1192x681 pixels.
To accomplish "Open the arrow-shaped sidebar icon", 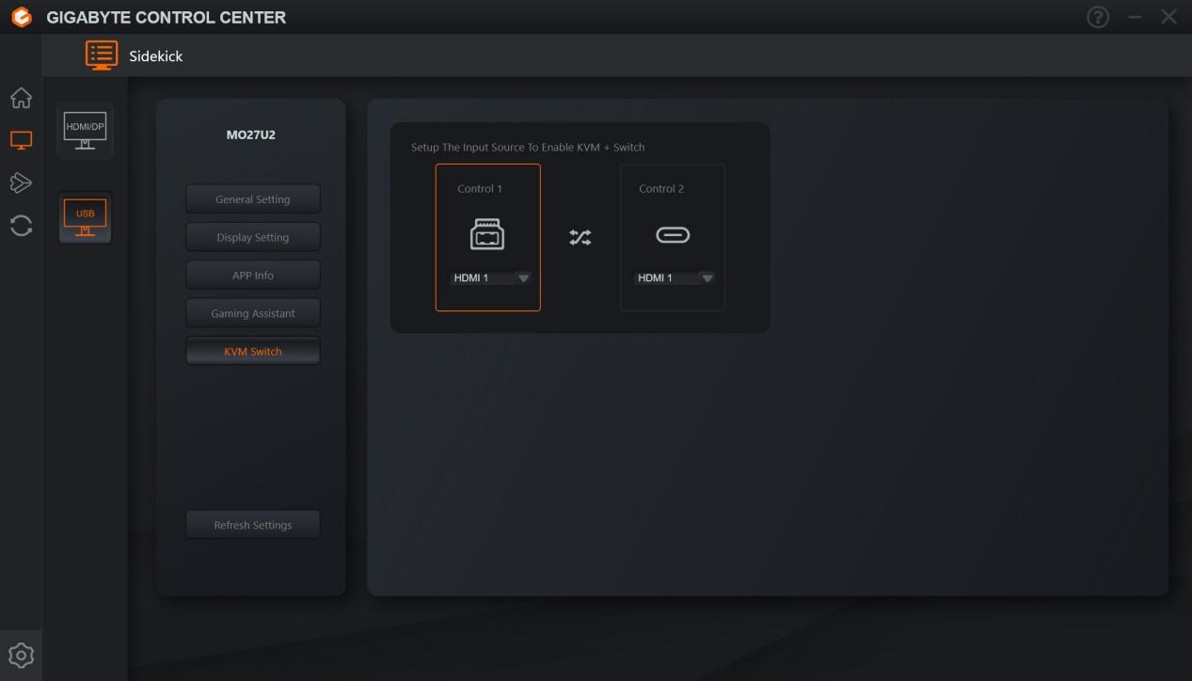I will tap(21, 182).
